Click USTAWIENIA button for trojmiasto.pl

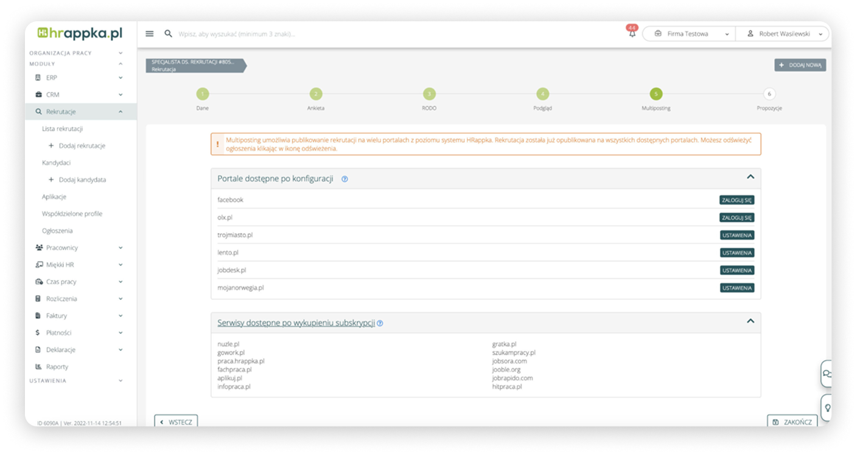pos(736,235)
